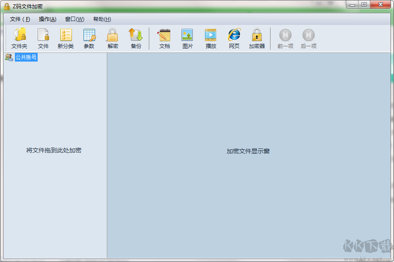The height and width of the screenshot is (262, 394).
Task: Open the 操作(A) menu
Action: click(x=47, y=19)
